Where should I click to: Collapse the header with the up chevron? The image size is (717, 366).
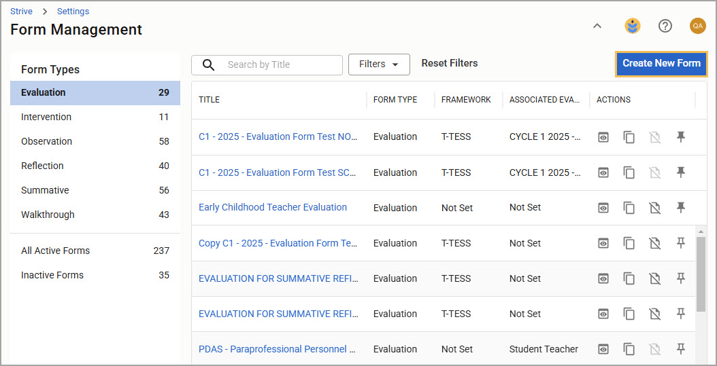point(597,26)
